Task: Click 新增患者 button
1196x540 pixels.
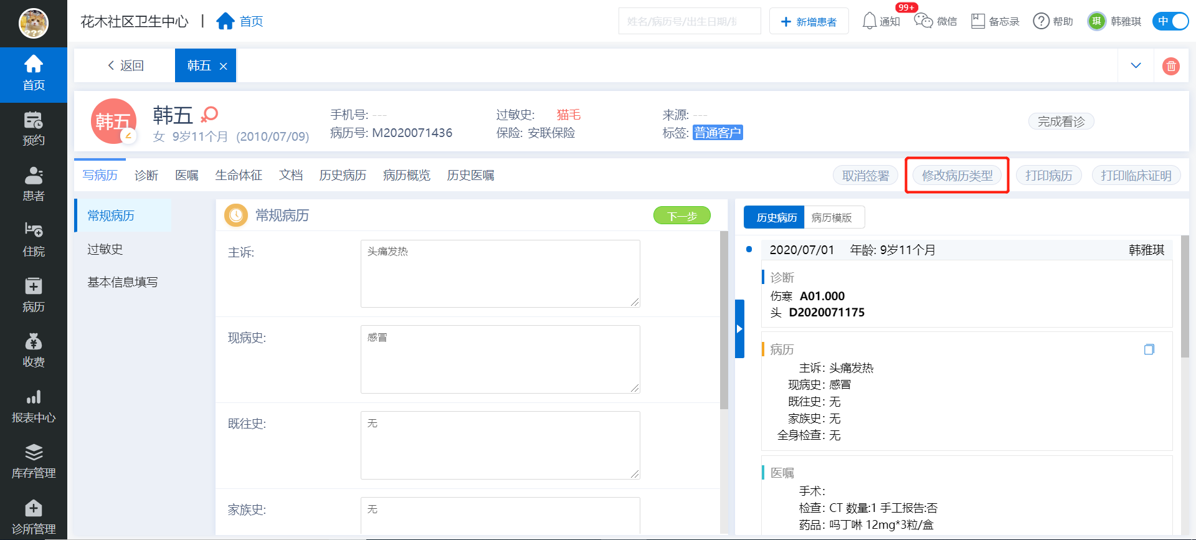Action: coord(809,21)
